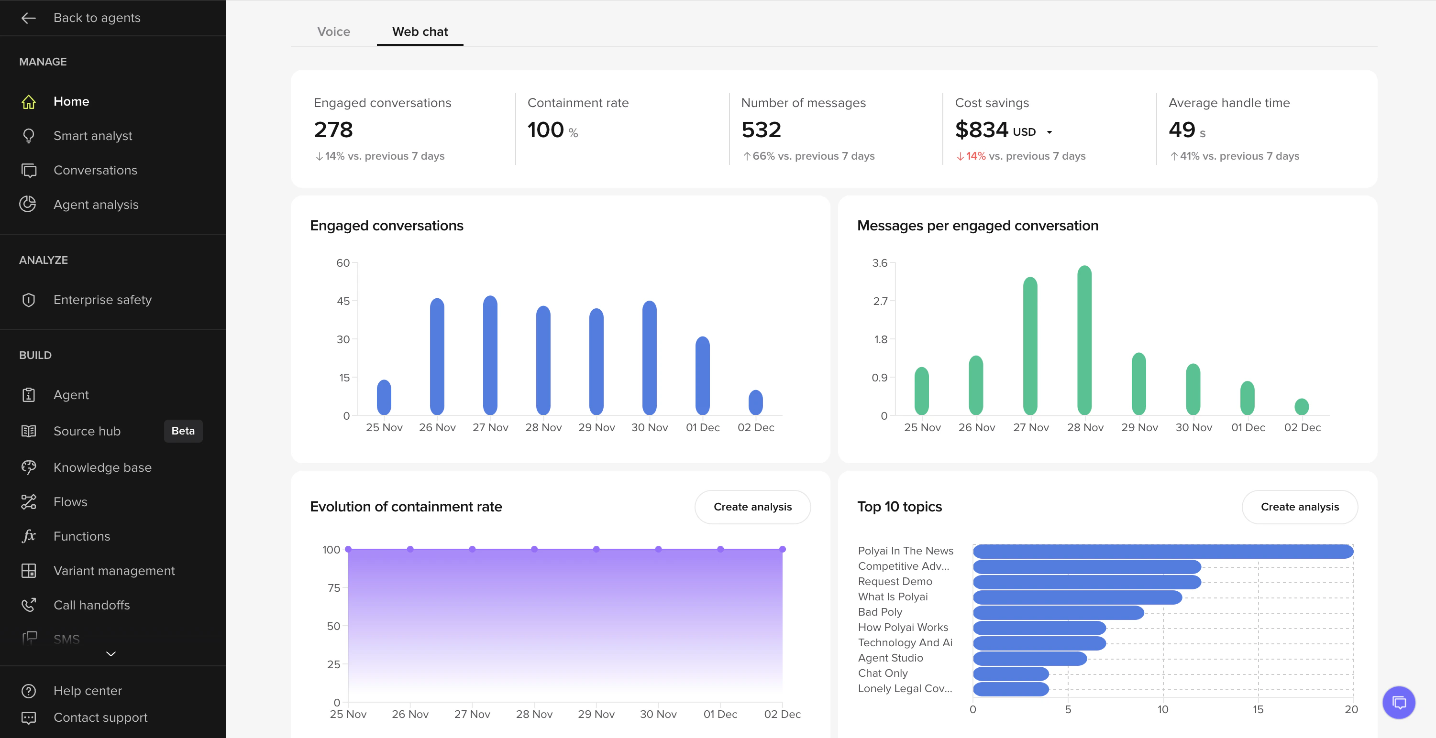Select the Agent icon under Build
Image resolution: width=1436 pixels, height=738 pixels.
tap(28, 394)
